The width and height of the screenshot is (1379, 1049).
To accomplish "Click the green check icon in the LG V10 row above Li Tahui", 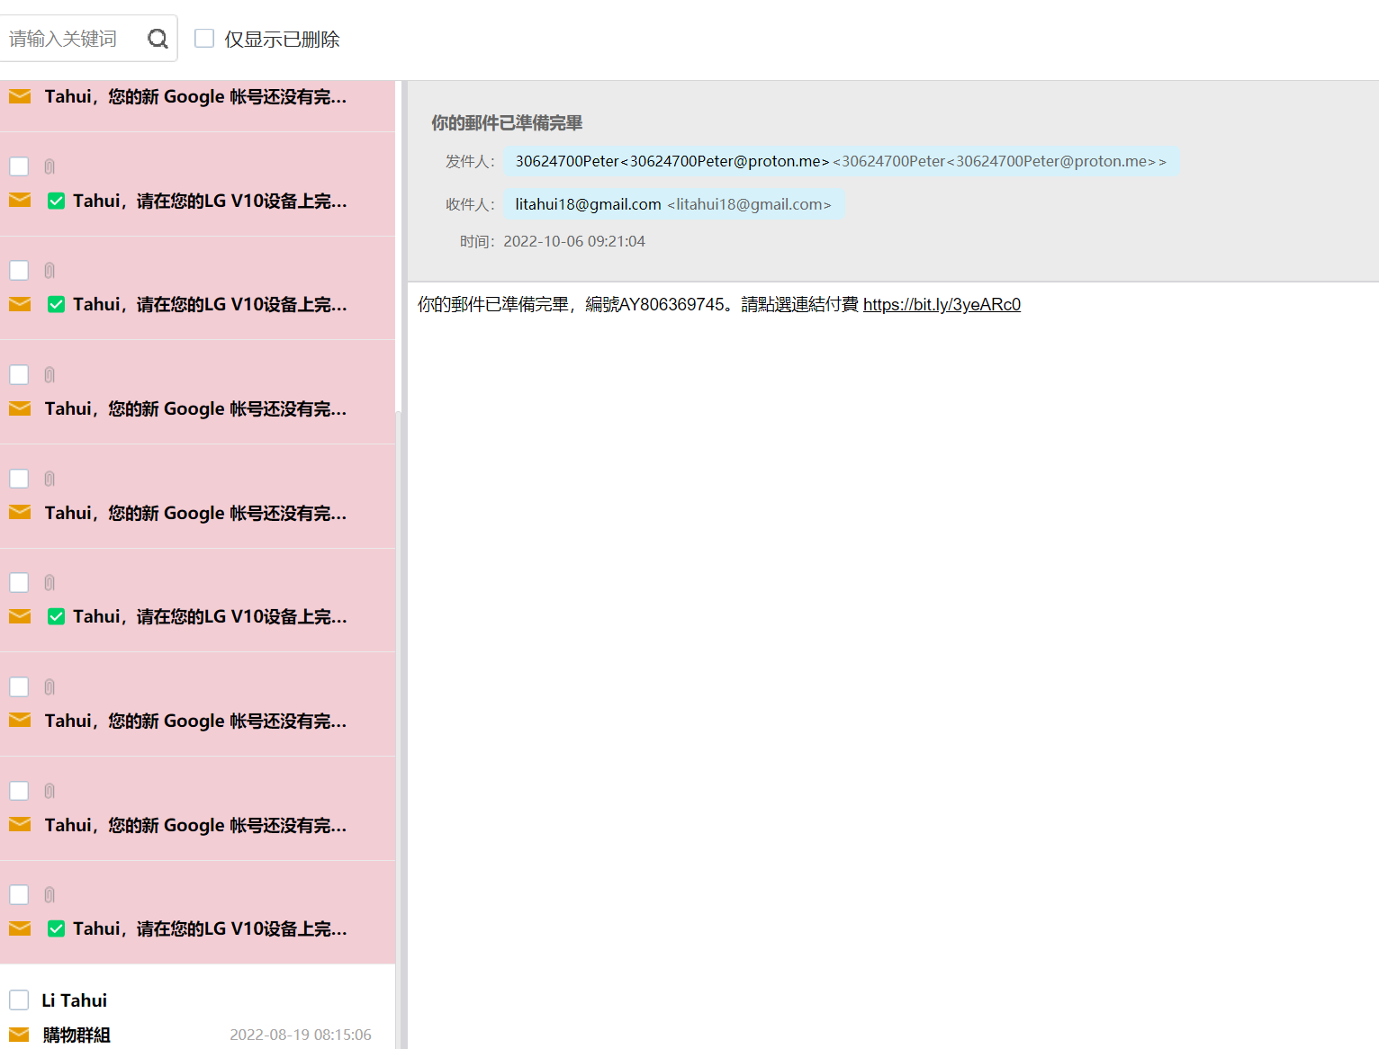I will (x=56, y=928).
